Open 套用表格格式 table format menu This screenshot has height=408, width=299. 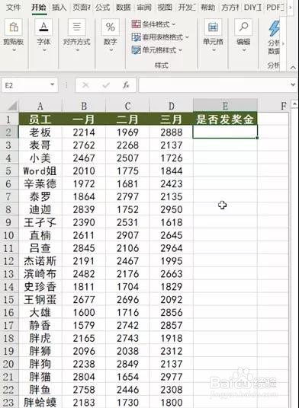click(159, 37)
